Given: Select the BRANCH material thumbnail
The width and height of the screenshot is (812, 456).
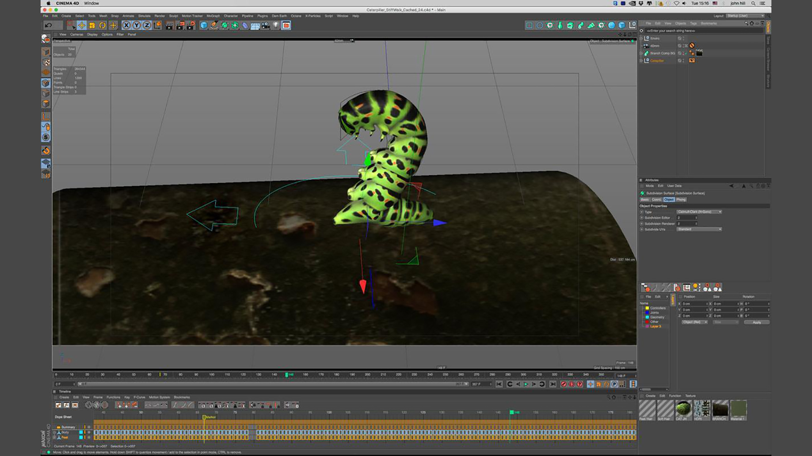Looking at the screenshot, I should 720,409.
